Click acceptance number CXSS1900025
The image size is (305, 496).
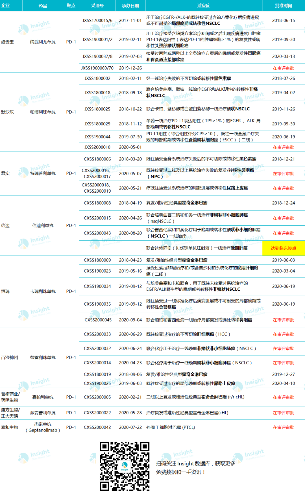97,383
